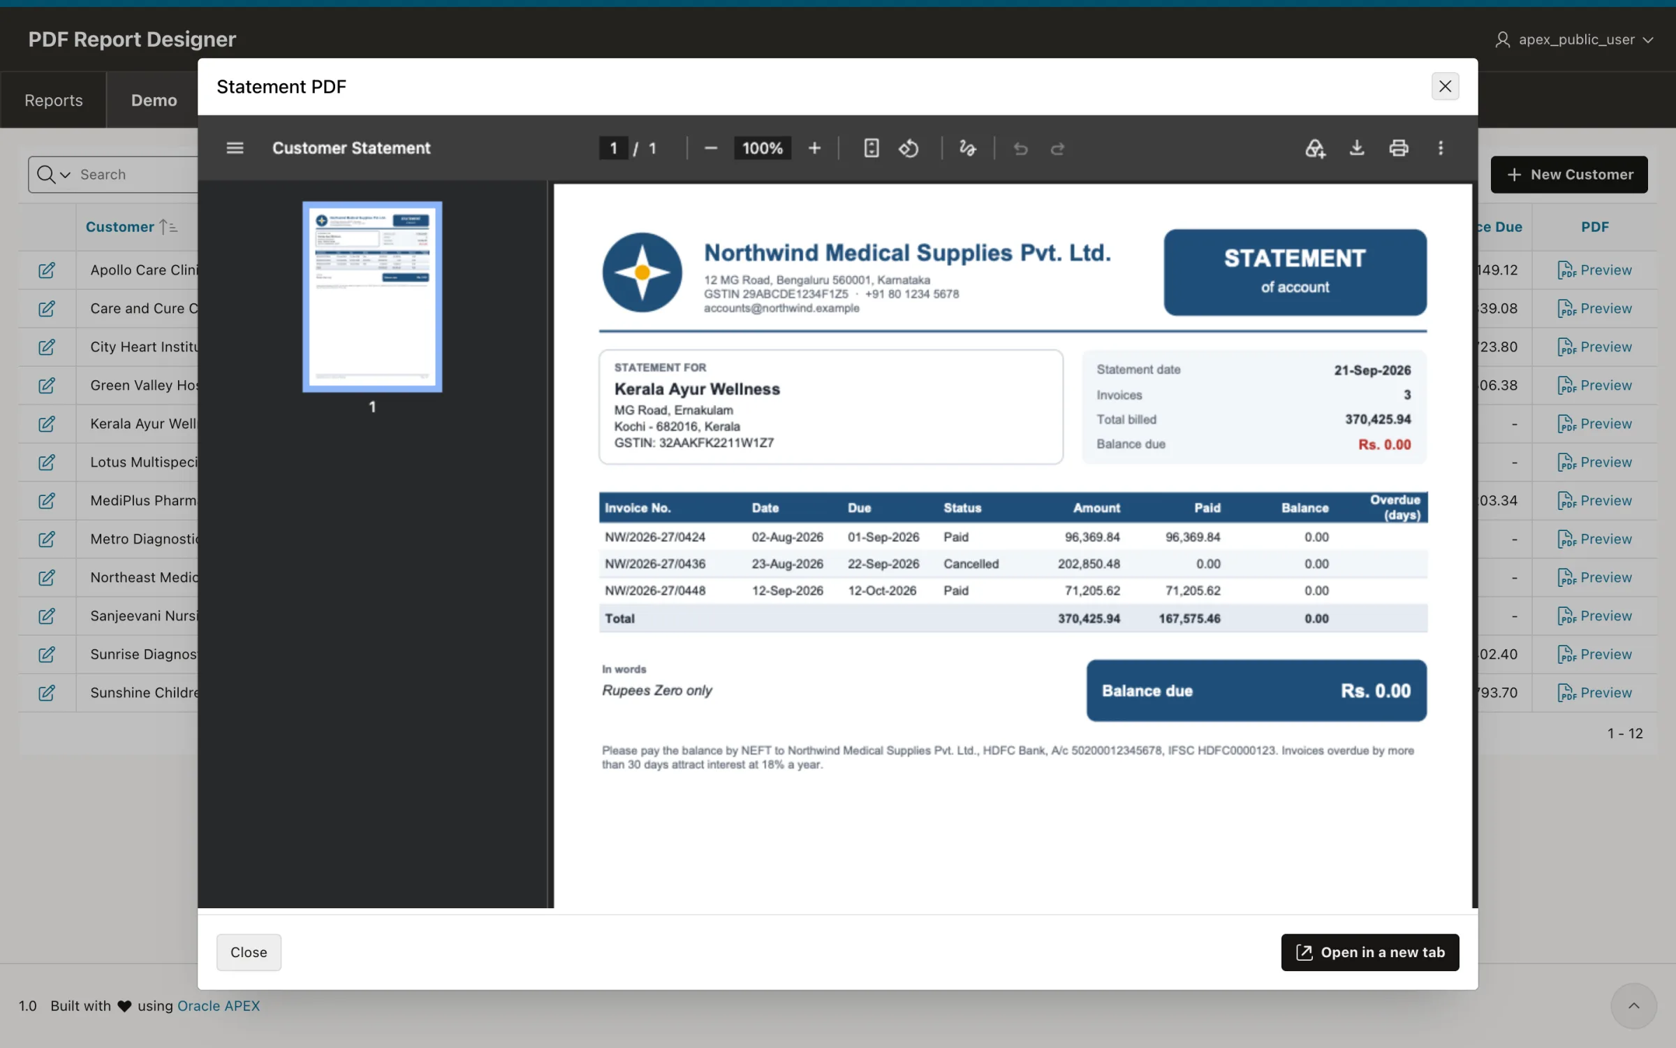Edit the Sunshine Children row
Screen dimensions: 1676x1048
click(47, 693)
